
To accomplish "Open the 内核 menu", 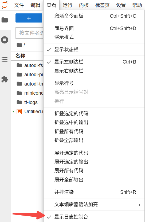I will pyautogui.click(x=84, y=5).
